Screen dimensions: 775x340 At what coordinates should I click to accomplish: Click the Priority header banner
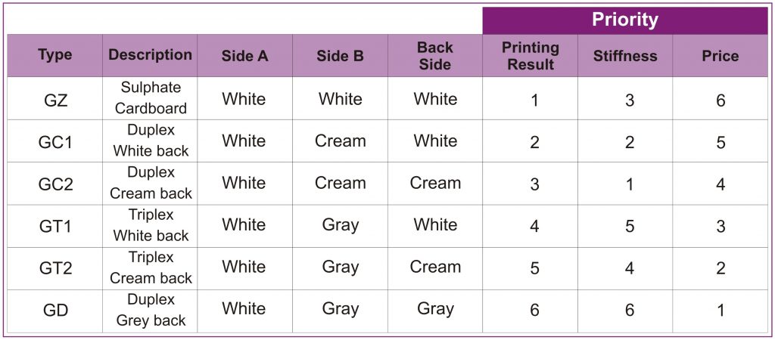coord(624,20)
